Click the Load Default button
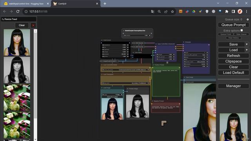The height and width of the screenshot is (141, 251). click(233, 73)
